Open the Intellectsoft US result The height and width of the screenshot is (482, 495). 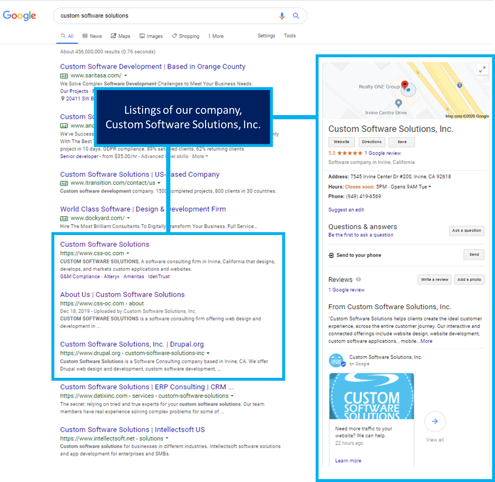tap(132, 430)
